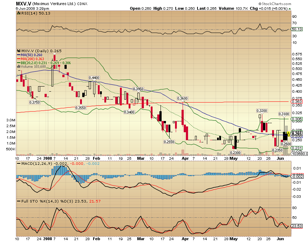Click the 500K volume scale label

pyautogui.click(x=11, y=149)
